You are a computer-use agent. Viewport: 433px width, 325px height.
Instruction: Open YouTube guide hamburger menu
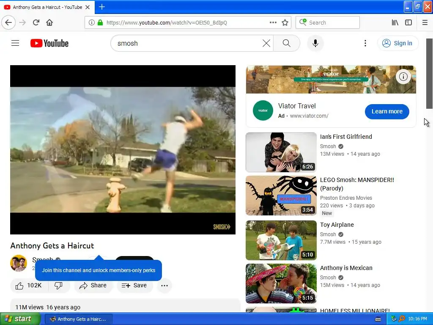click(15, 43)
